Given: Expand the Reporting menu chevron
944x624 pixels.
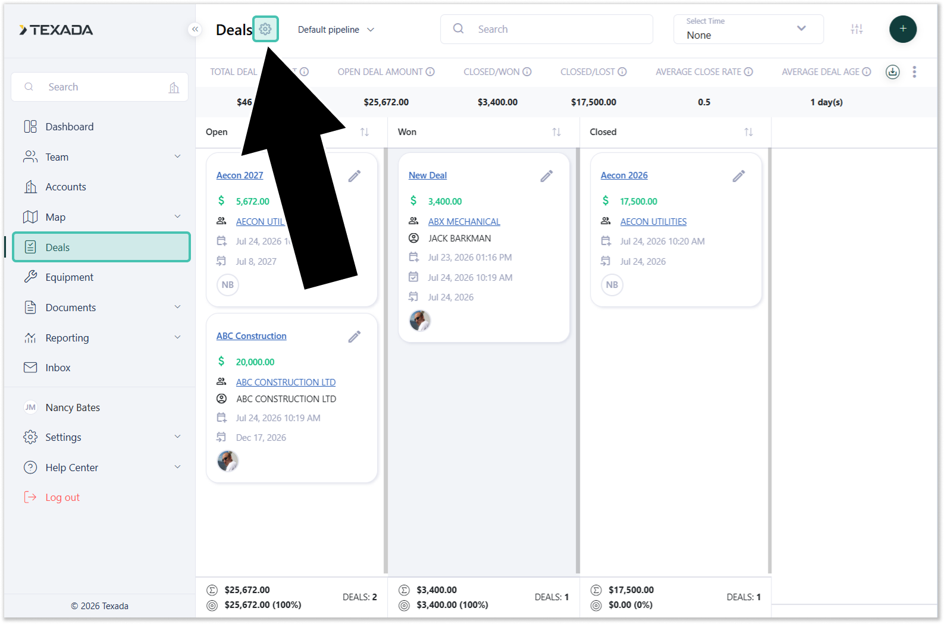Looking at the screenshot, I should point(177,337).
